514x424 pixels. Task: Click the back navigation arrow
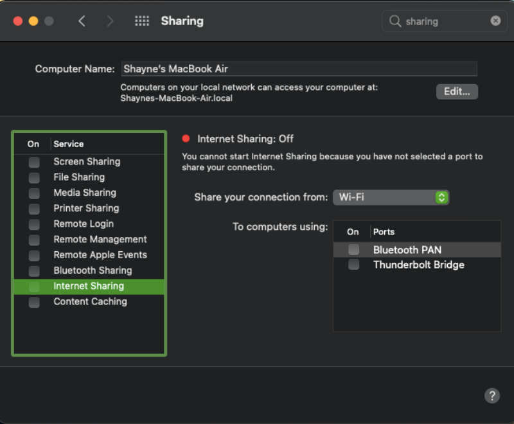point(82,21)
